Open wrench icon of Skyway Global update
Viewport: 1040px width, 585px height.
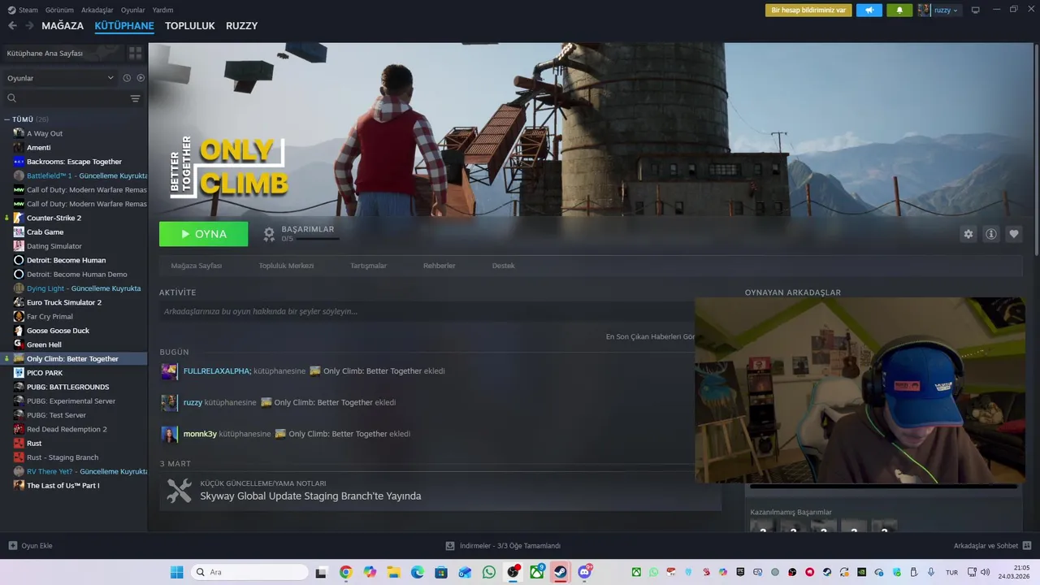point(179,490)
